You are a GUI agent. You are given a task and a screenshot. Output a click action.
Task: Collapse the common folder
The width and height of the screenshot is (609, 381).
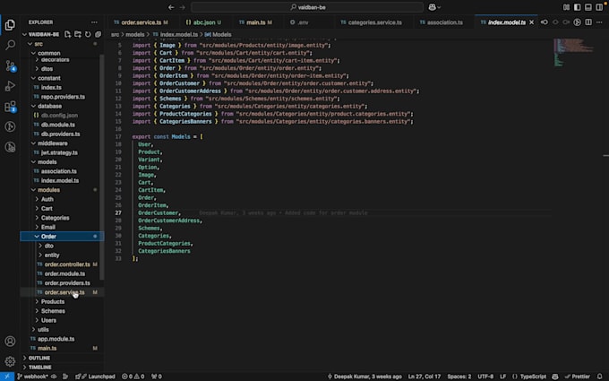[x=49, y=53]
